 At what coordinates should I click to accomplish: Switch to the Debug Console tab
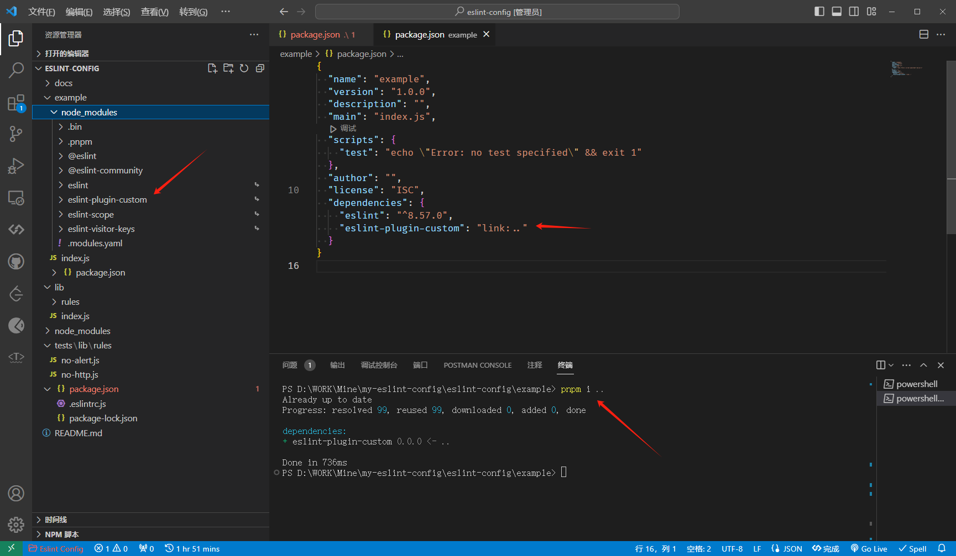pyautogui.click(x=379, y=365)
